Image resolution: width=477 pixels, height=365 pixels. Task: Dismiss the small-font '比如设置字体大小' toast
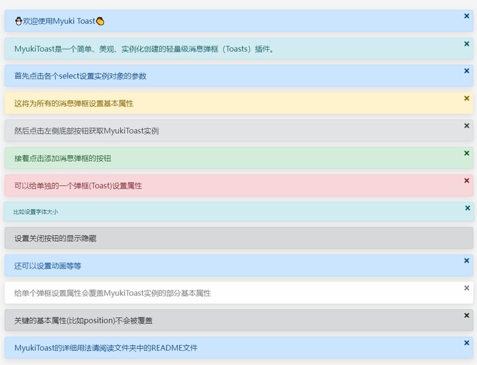click(467, 208)
